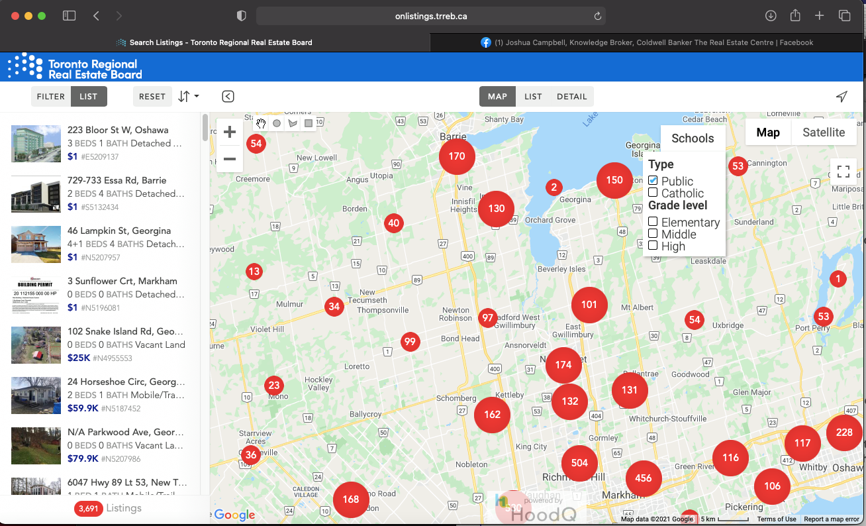Select the hand pan drawing tool
The image size is (866, 526).
pyautogui.click(x=262, y=123)
